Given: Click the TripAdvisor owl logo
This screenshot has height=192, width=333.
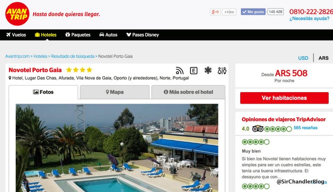Looking at the screenshot, I should click(x=258, y=129).
